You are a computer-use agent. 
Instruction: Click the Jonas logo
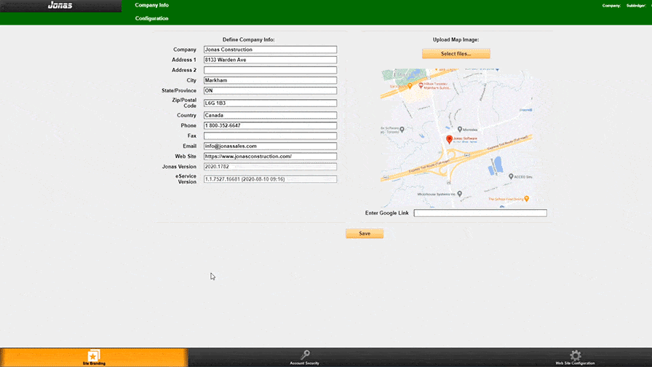click(x=60, y=5)
